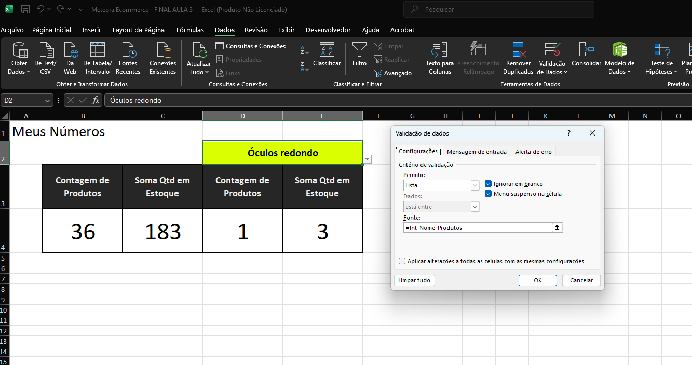Screen dimensions: 692x365
Task: Click the Conexões Existentes icon
Action: [x=162, y=50]
